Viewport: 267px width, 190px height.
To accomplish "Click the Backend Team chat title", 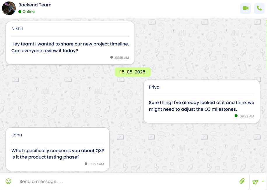I will [35, 5].
